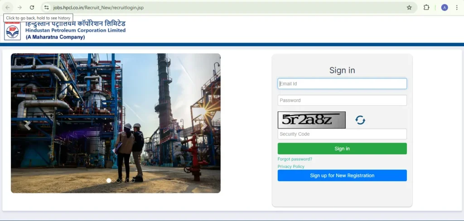Open the Forgot password link
This screenshot has width=464, height=221.
(x=295, y=159)
